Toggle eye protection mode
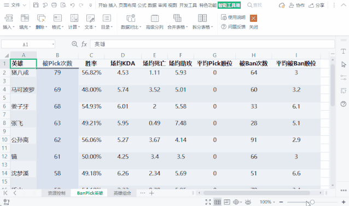The height and width of the screenshot is (206, 349). [x=248, y=202]
